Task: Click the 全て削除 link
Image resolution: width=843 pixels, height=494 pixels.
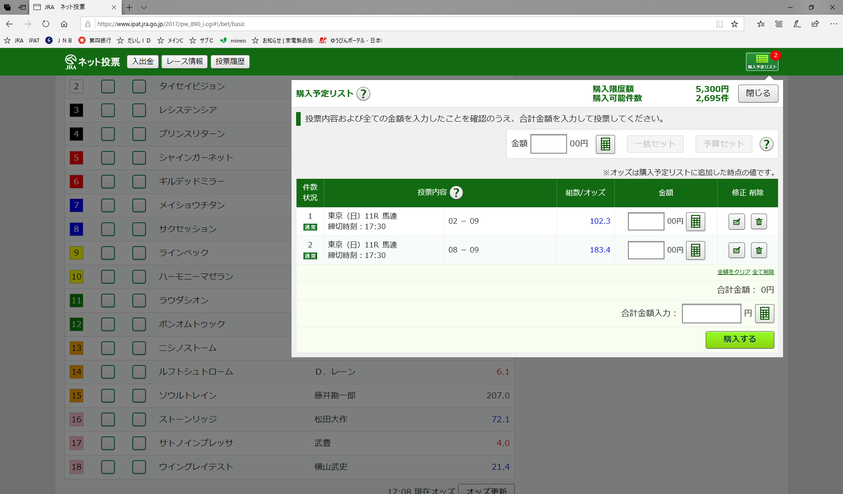Action: pyautogui.click(x=763, y=272)
